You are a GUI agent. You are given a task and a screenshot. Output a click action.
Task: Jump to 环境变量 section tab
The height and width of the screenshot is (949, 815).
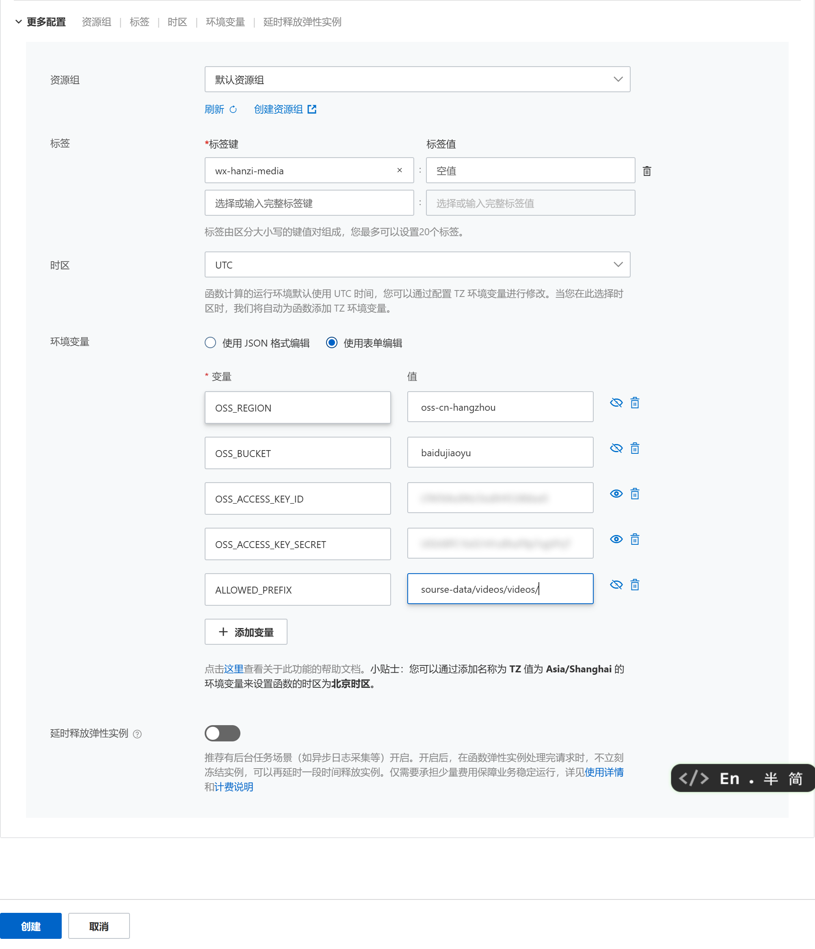[x=225, y=22]
